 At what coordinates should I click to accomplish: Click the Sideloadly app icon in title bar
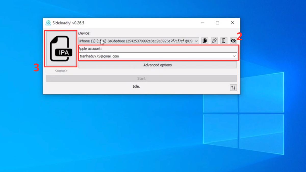click(x=48, y=23)
